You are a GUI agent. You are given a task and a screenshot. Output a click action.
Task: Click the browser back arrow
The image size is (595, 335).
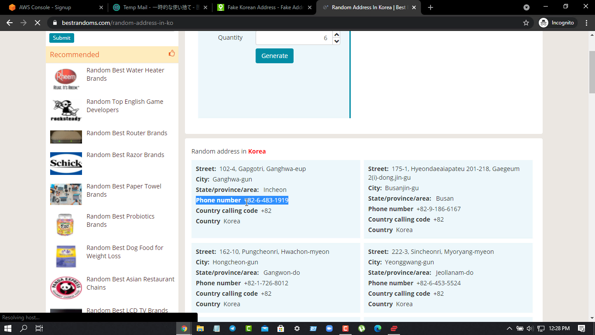tap(10, 23)
